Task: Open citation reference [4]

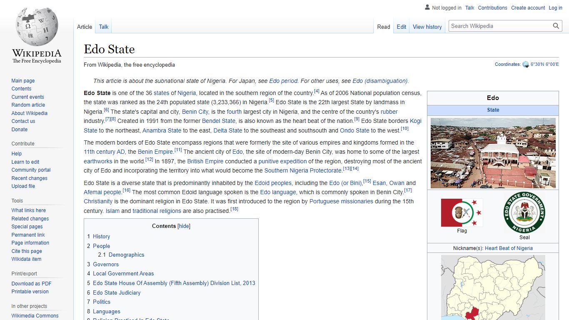Action: tap(317, 91)
